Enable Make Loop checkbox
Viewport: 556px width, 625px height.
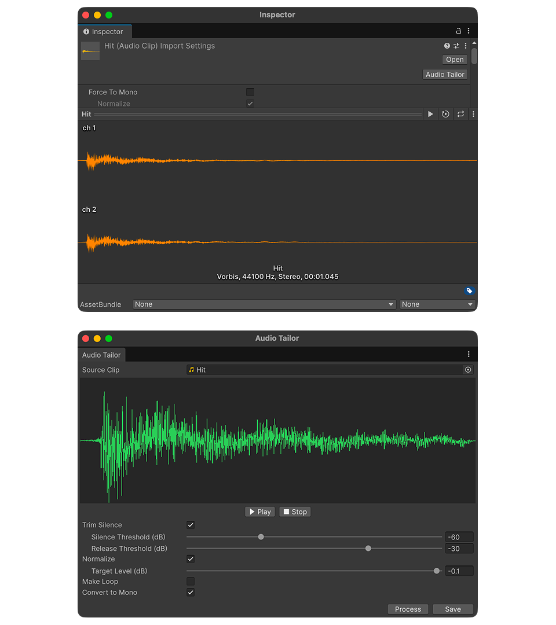191,582
